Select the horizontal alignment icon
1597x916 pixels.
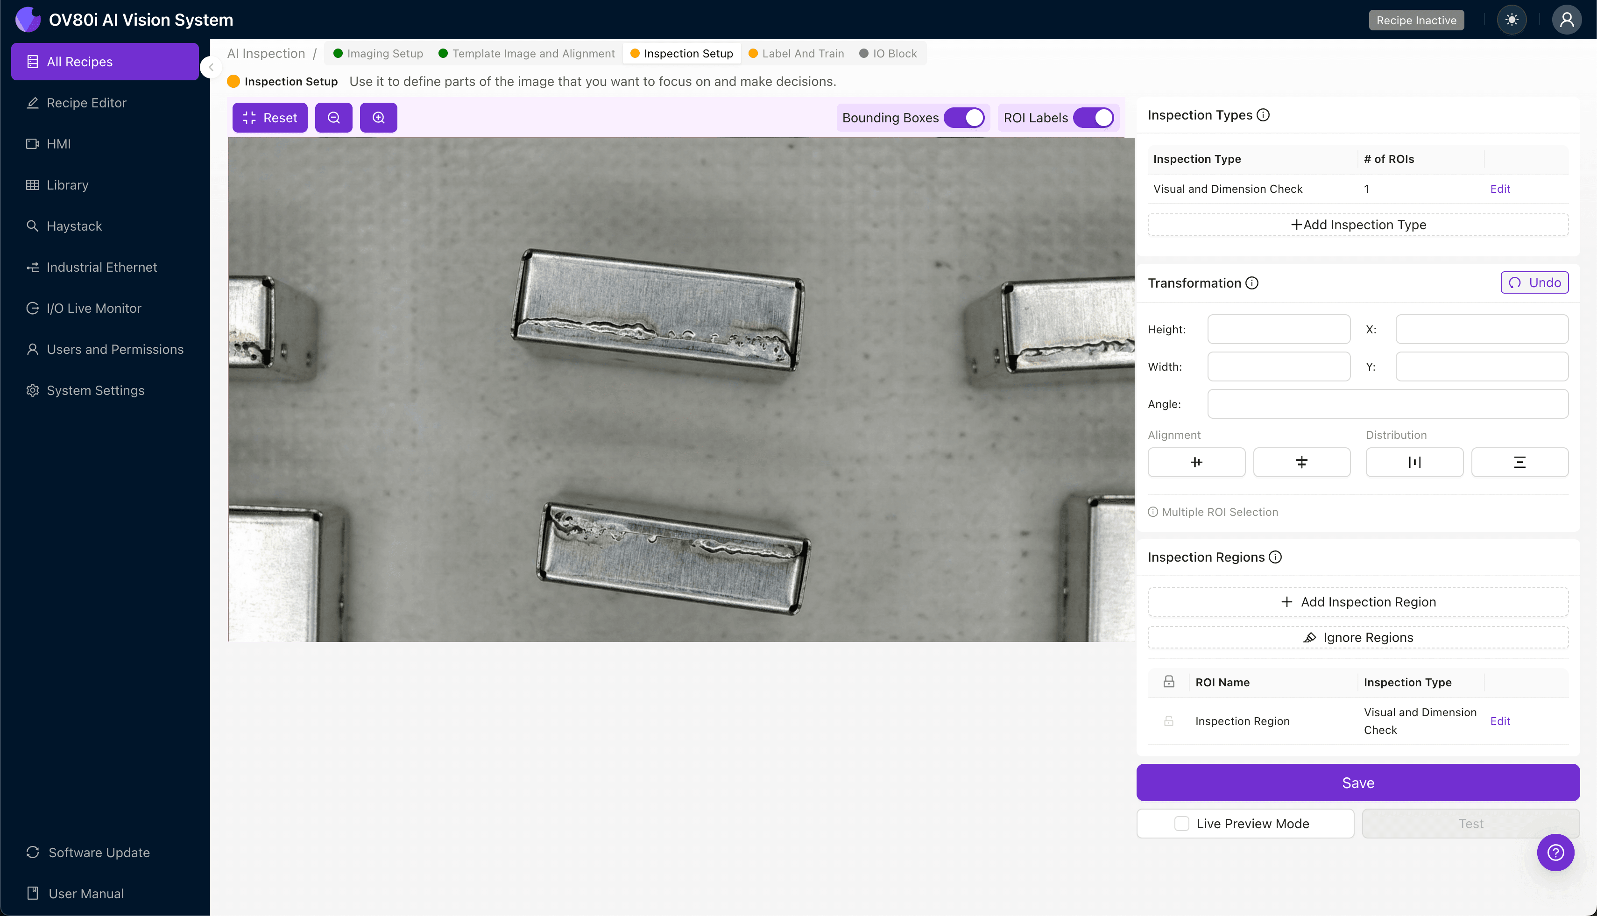(1196, 462)
